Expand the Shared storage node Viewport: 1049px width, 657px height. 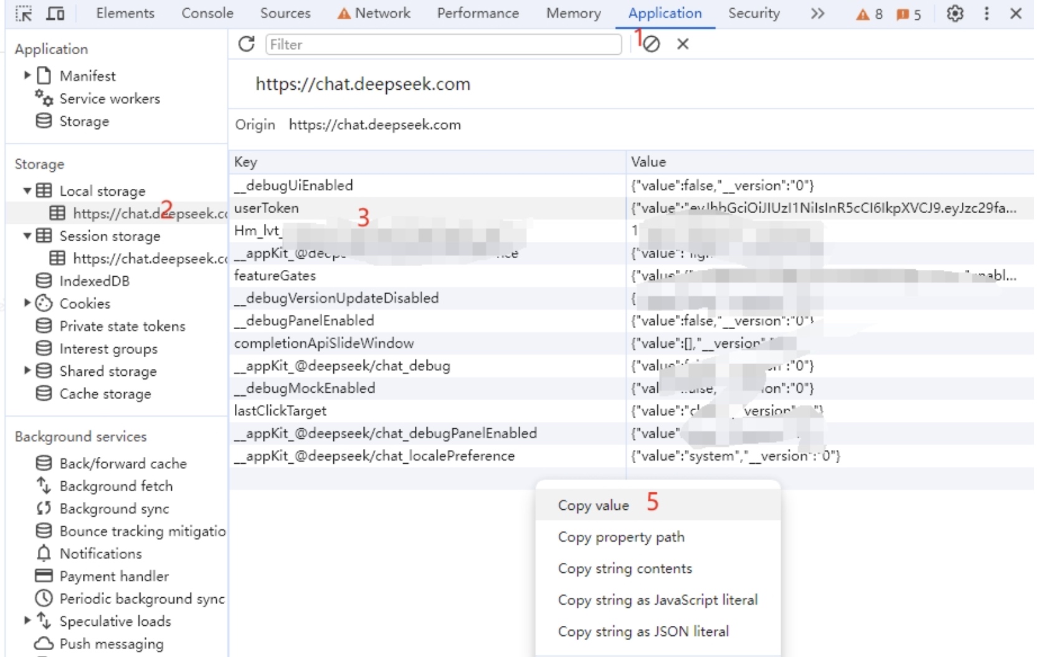pos(27,370)
